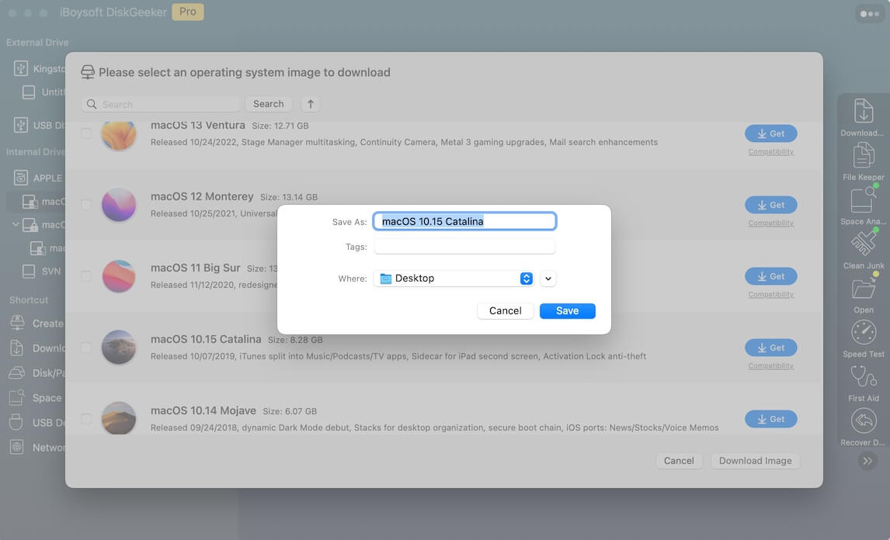Select the Clean Junk broom icon

click(x=863, y=244)
